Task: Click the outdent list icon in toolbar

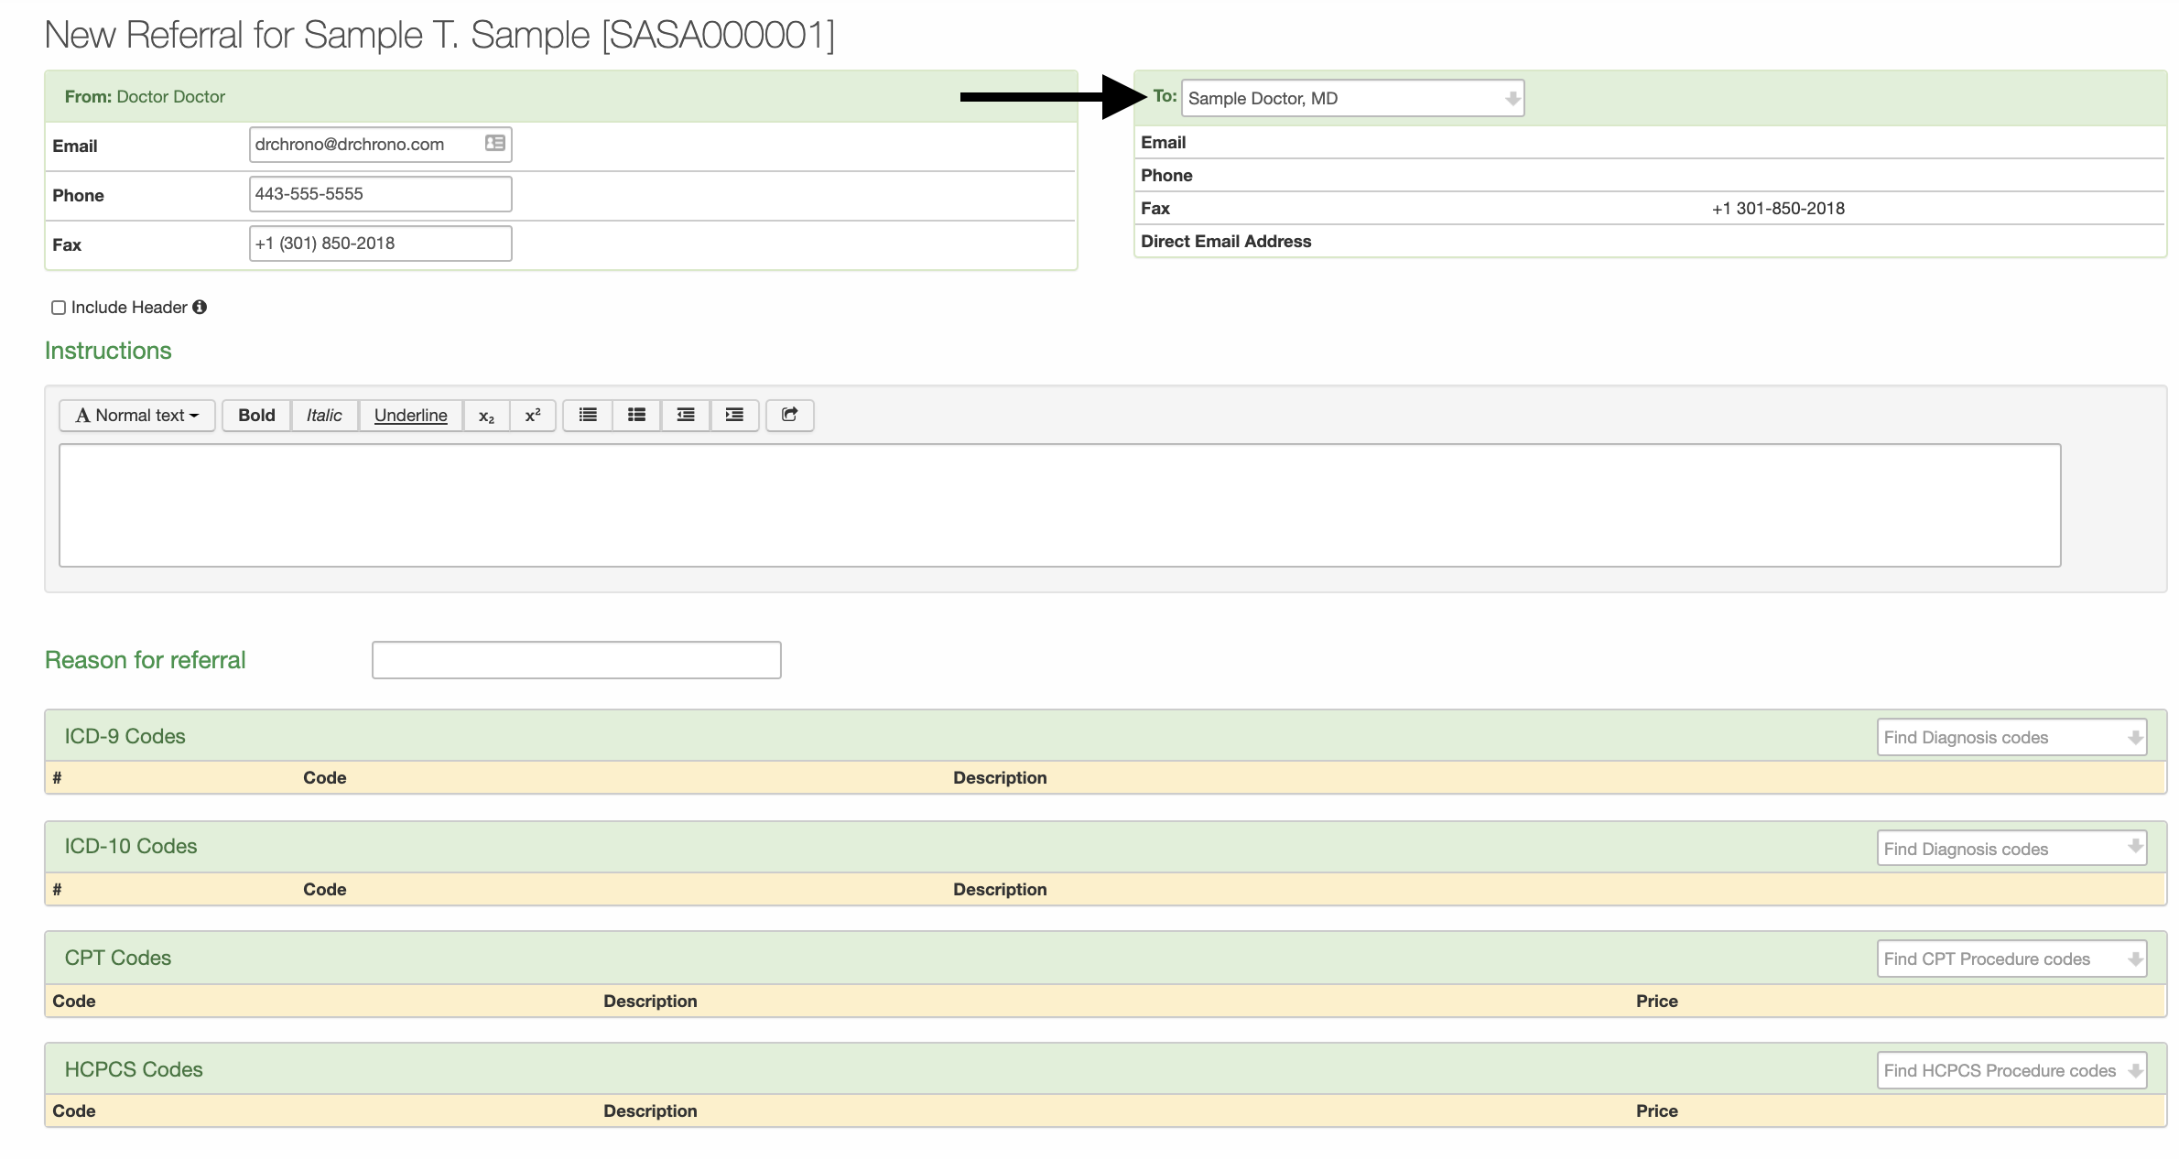Action: pos(686,415)
